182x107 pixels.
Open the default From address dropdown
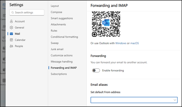pyautogui.click(x=134, y=100)
